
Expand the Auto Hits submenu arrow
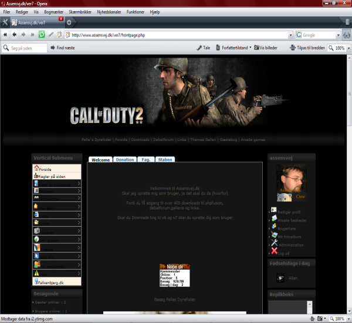coord(79,256)
